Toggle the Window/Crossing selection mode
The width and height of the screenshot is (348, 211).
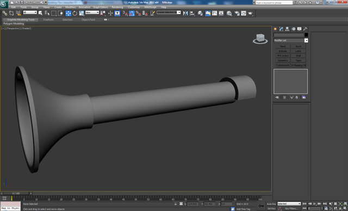(x=60, y=13)
